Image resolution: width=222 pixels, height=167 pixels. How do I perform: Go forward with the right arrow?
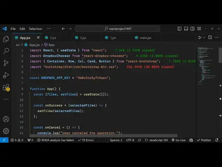(x=70, y=29)
